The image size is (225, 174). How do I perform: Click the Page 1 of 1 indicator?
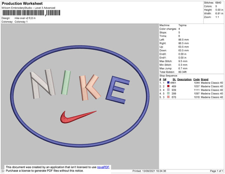(x=216, y=171)
